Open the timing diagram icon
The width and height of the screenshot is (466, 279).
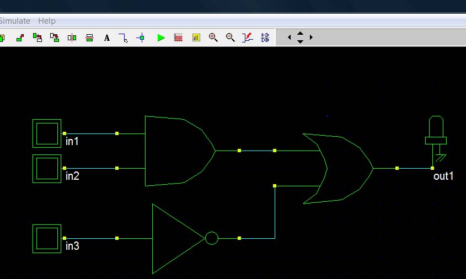(x=178, y=37)
